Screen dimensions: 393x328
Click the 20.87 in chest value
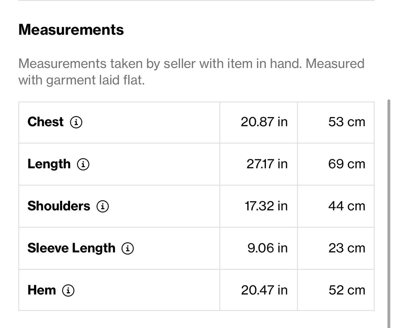[x=264, y=122]
